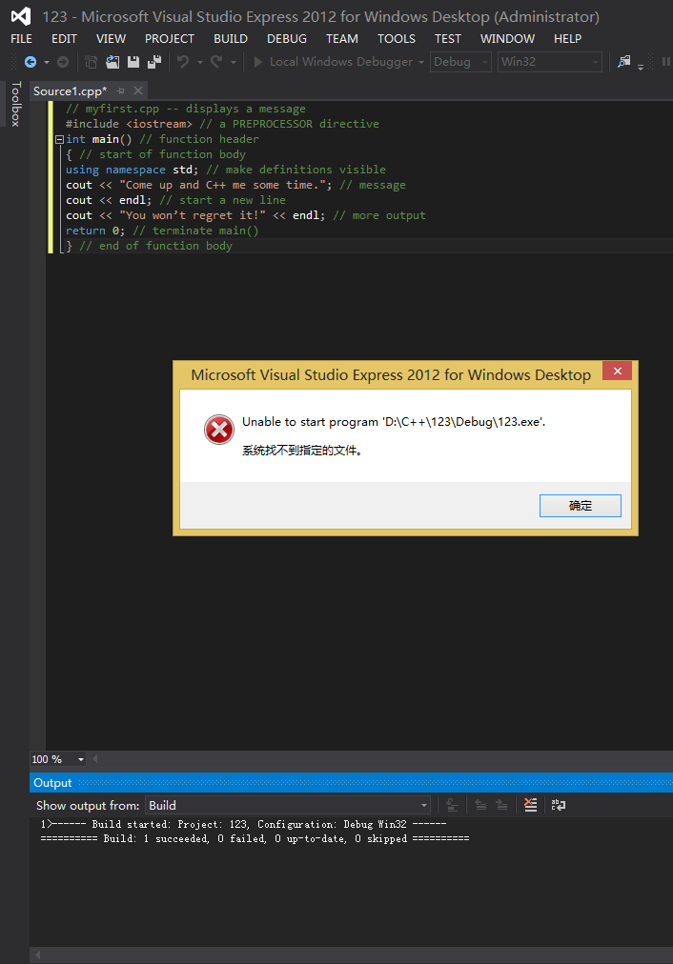Clear all output with the red X icon

pos(530,805)
